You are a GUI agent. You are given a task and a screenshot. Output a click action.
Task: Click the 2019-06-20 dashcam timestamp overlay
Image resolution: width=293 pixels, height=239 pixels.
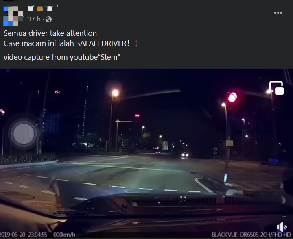coord(24,235)
